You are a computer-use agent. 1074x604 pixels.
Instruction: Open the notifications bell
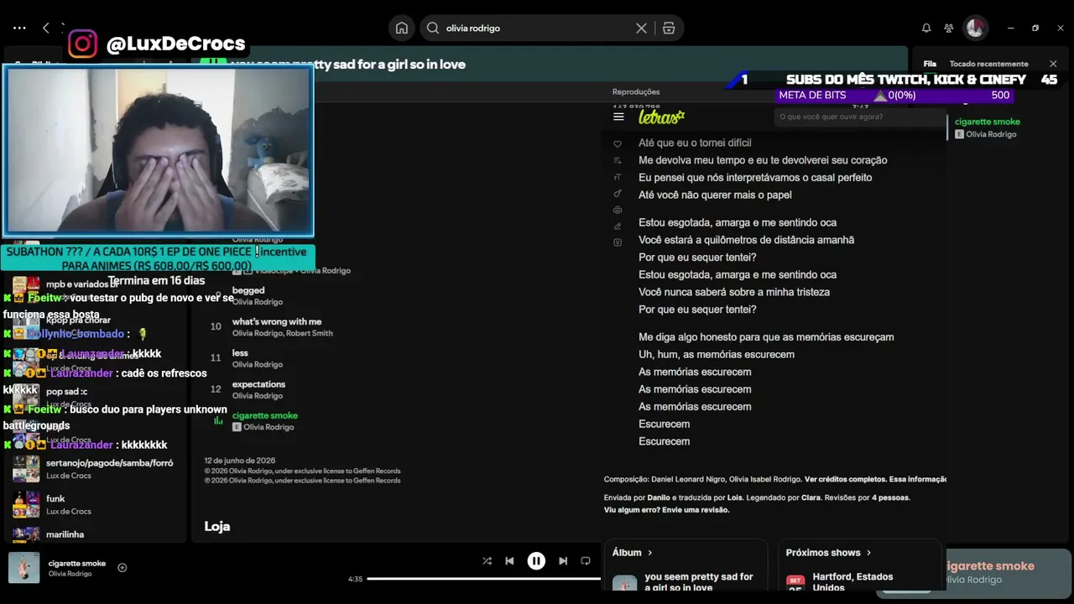(x=926, y=28)
